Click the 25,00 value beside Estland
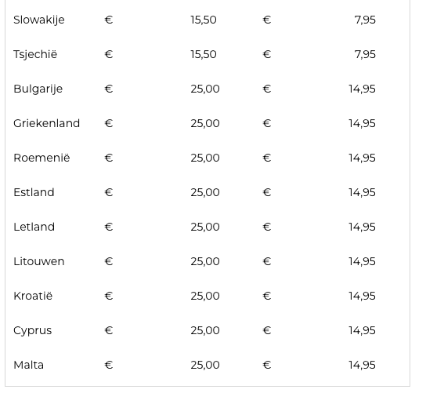 (x=205, y=192)
